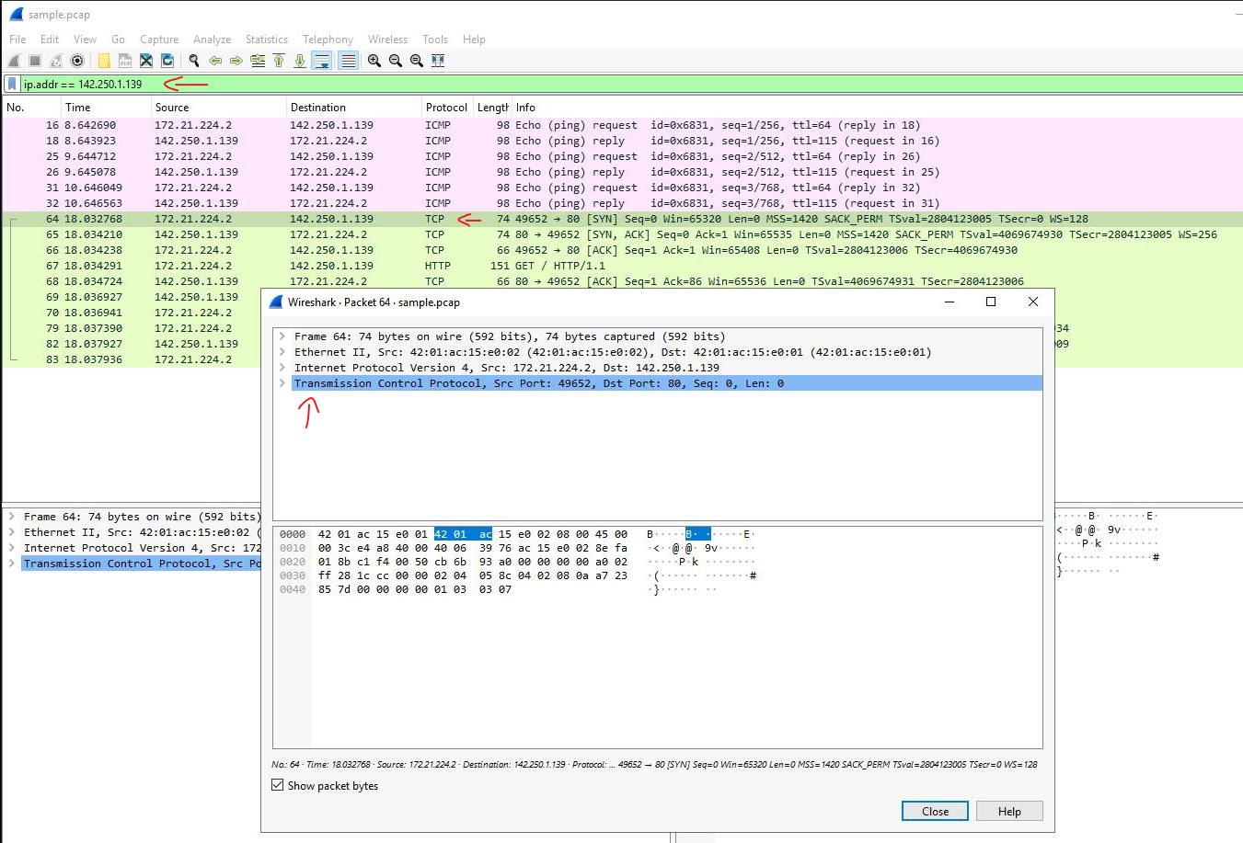The height and width of the screenshot is (843, 1243).
Task: Open the capture options gear icon
Action: [77, 61]
